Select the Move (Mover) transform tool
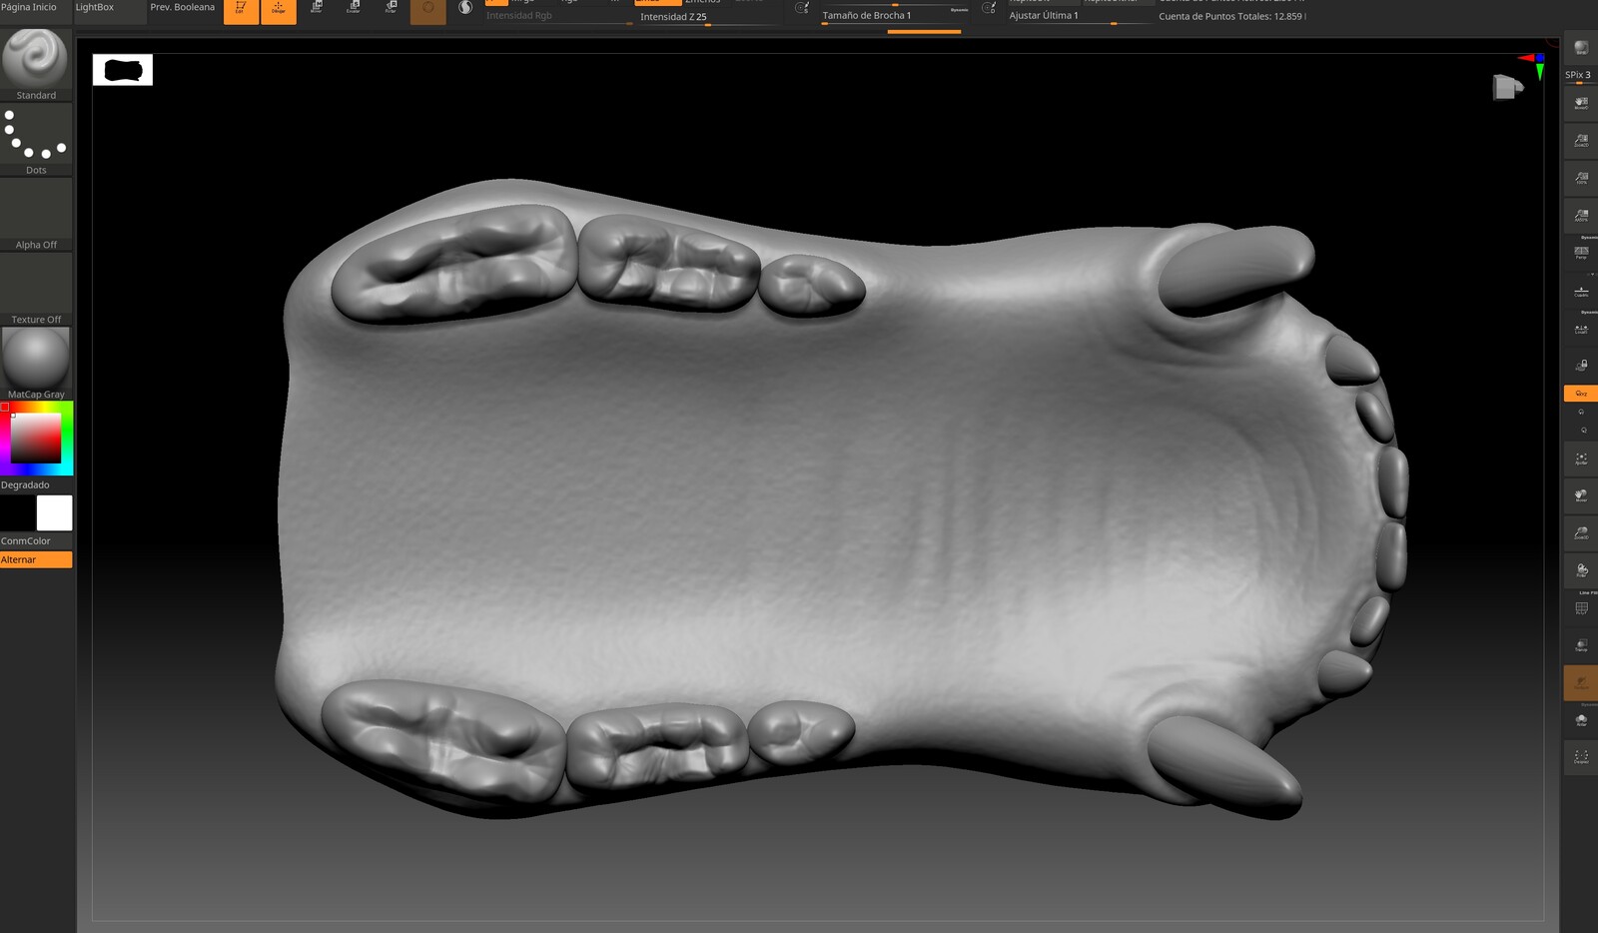 pos(316,10)
